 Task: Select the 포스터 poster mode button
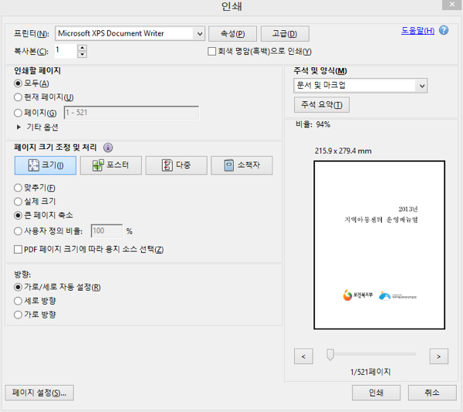[x=110, y=165]
